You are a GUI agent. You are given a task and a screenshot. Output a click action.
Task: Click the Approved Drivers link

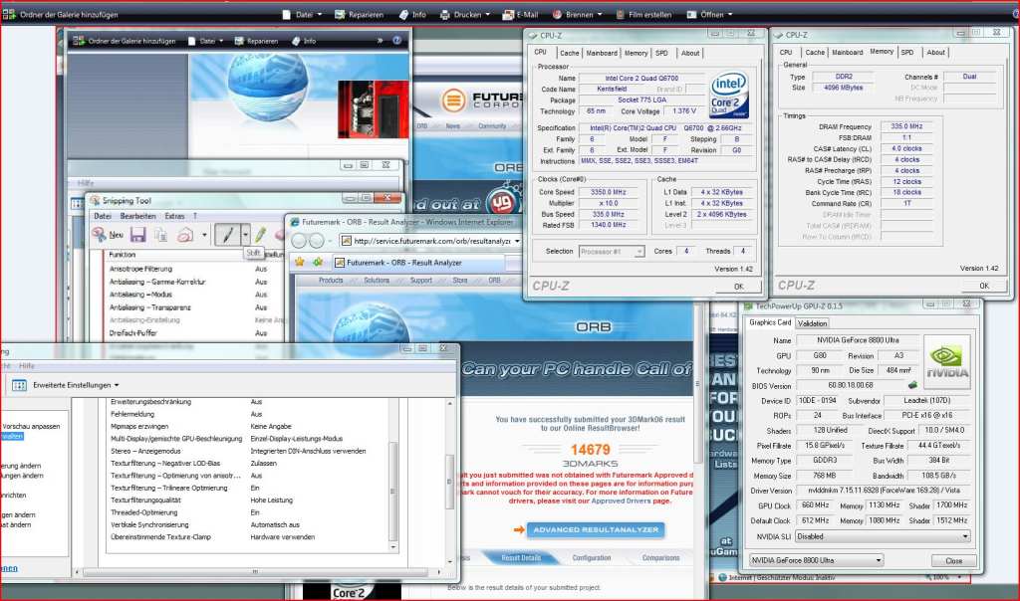point(622,501)
